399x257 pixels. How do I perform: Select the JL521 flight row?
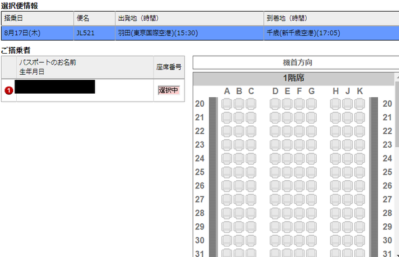(200, 33)
